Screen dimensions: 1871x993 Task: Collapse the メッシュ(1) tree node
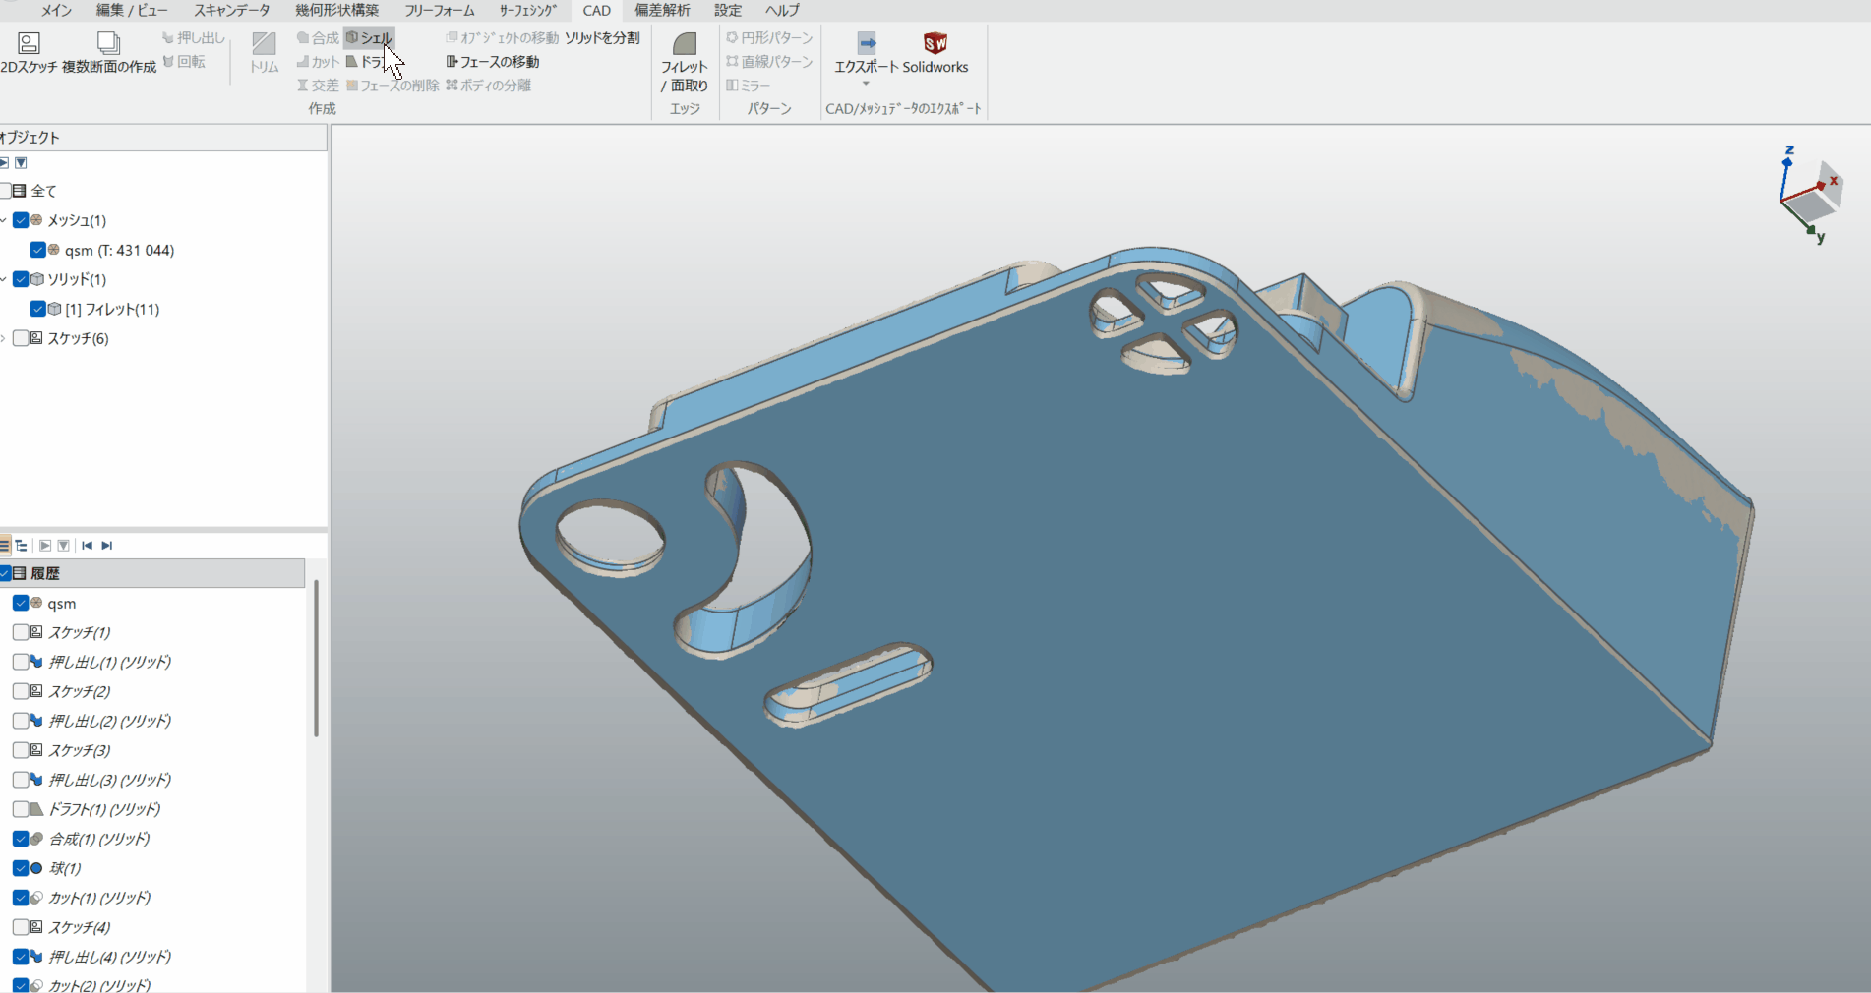4,220
